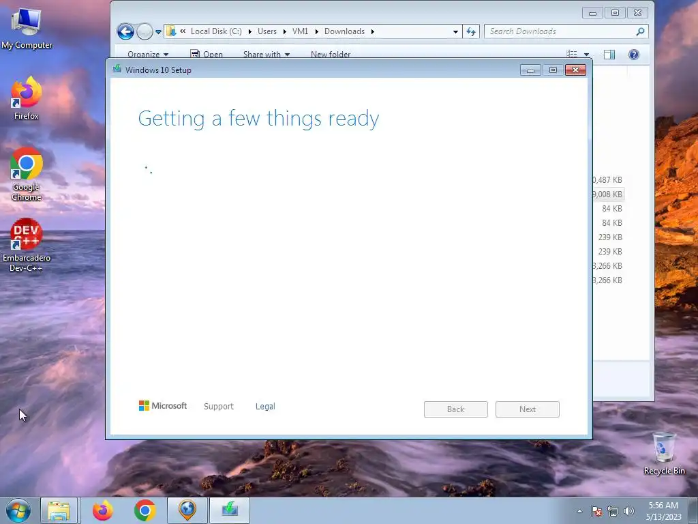
Task: Open recent locations dropdown in Explorer
Action: pos(158,32)
